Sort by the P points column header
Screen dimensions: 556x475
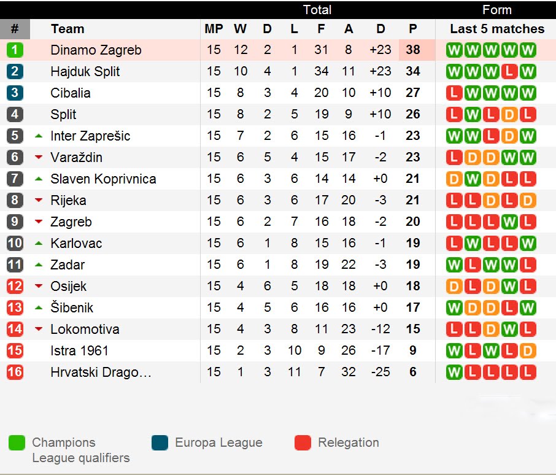point(412,29)
